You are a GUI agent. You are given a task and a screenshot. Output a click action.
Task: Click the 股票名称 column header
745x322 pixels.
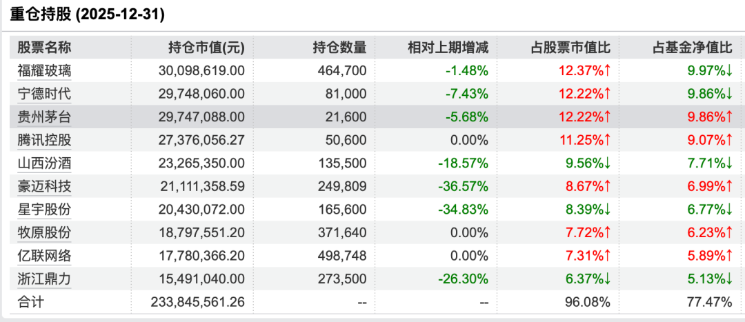pos(44,48)
